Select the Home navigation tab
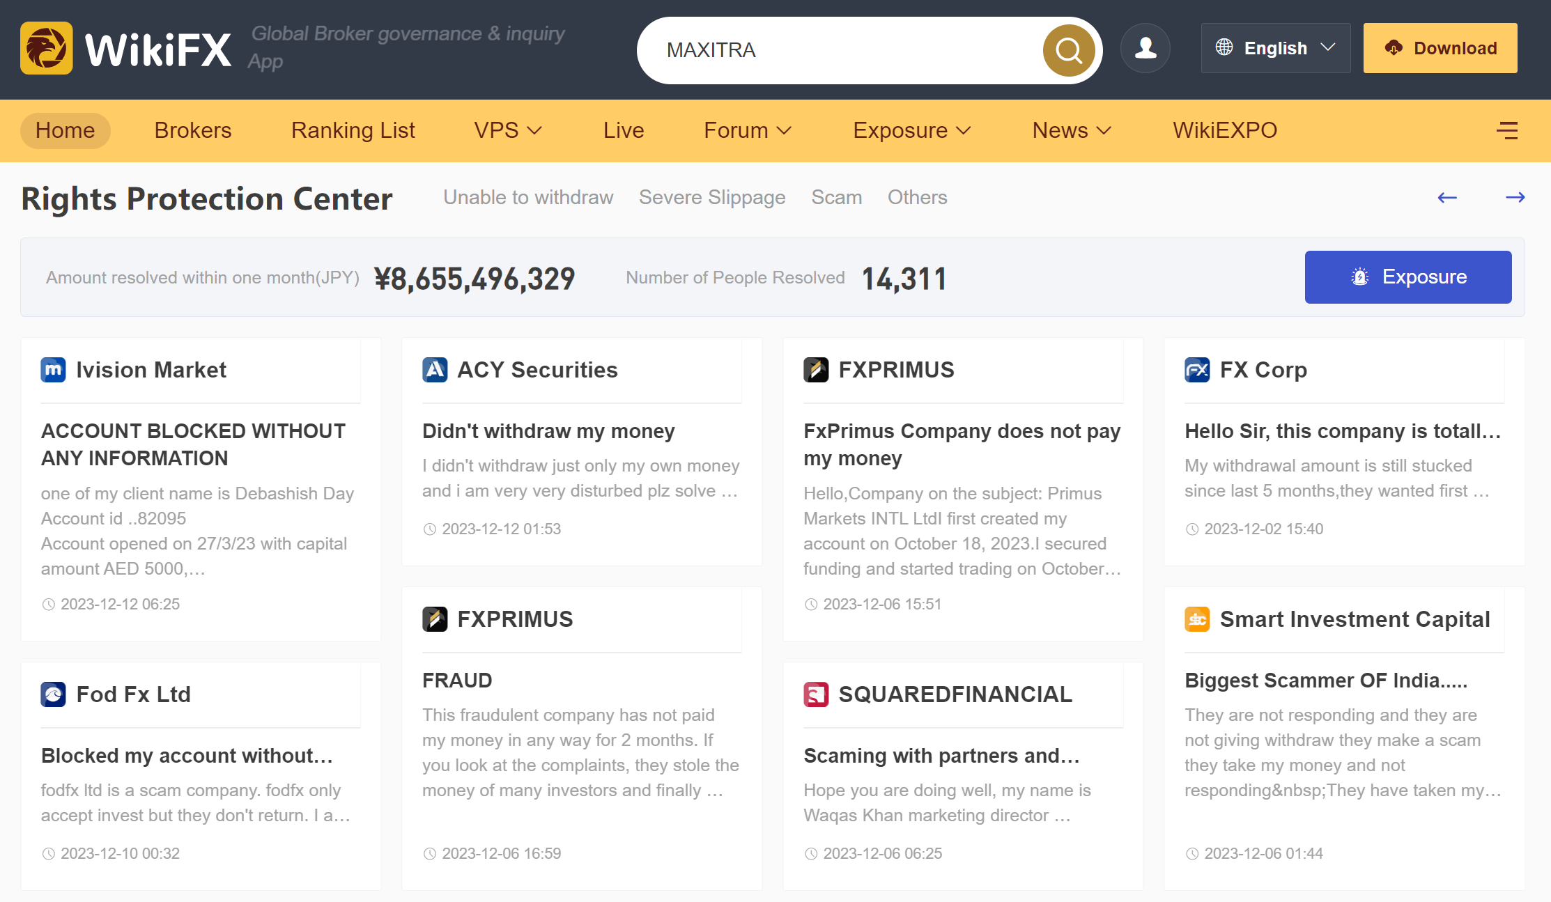Image resolution: width=1551 pixels, height=902 pixels. point(65,130)
